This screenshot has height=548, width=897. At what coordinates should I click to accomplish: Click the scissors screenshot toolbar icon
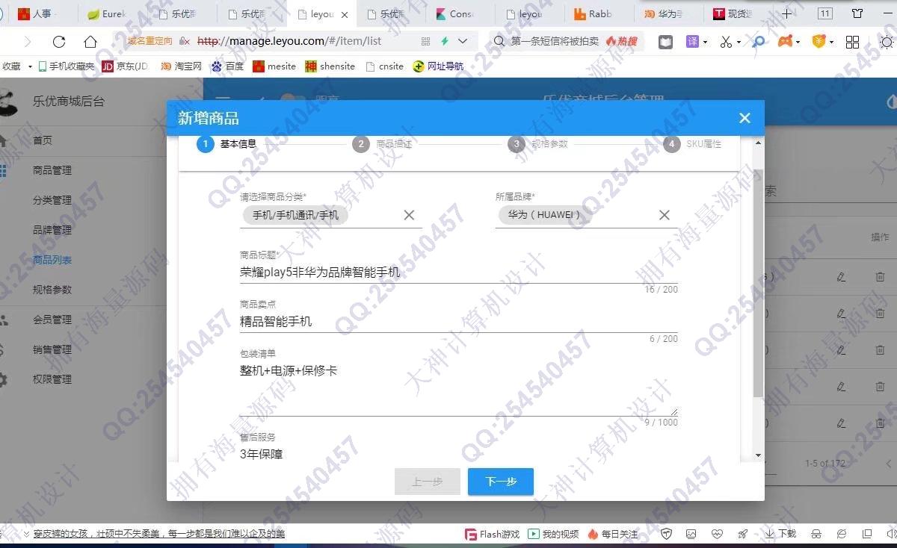(x=725, y=42)
